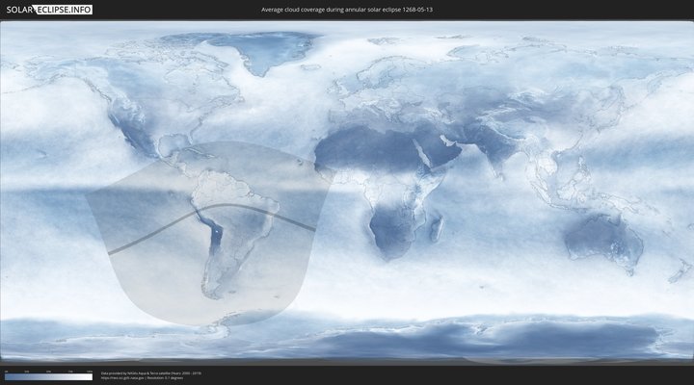This screenshot has width=694, height=385.
Task: Select Madagascar island on the map
Action: click(438, 229)
